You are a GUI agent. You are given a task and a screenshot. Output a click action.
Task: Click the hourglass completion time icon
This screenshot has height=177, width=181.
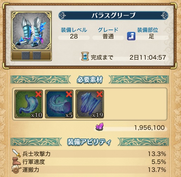point(85,57)
